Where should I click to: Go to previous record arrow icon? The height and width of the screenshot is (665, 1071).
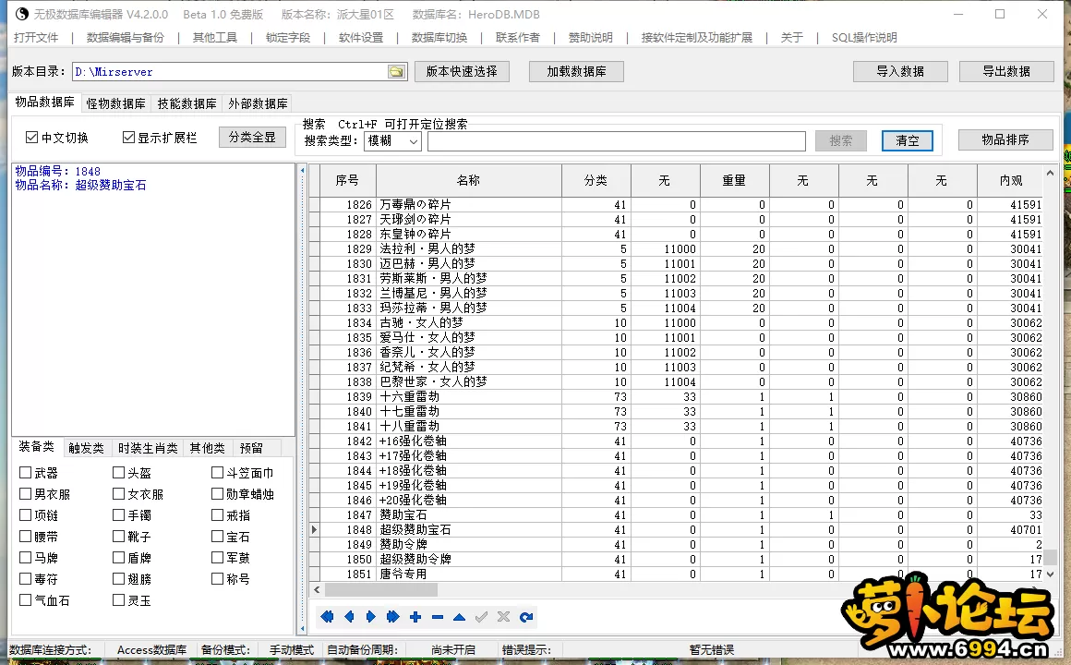[349, 617]
